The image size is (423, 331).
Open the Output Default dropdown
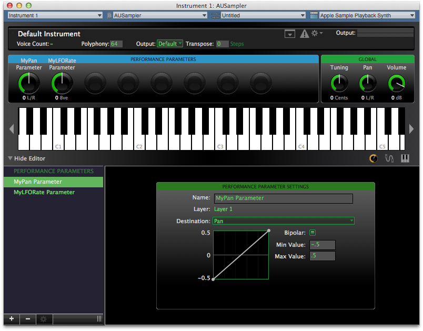tap(170, 44)
